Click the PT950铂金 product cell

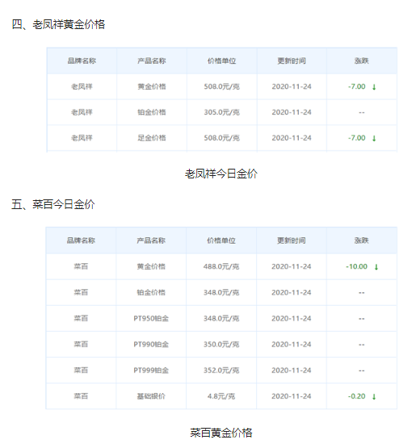[151, 318]
